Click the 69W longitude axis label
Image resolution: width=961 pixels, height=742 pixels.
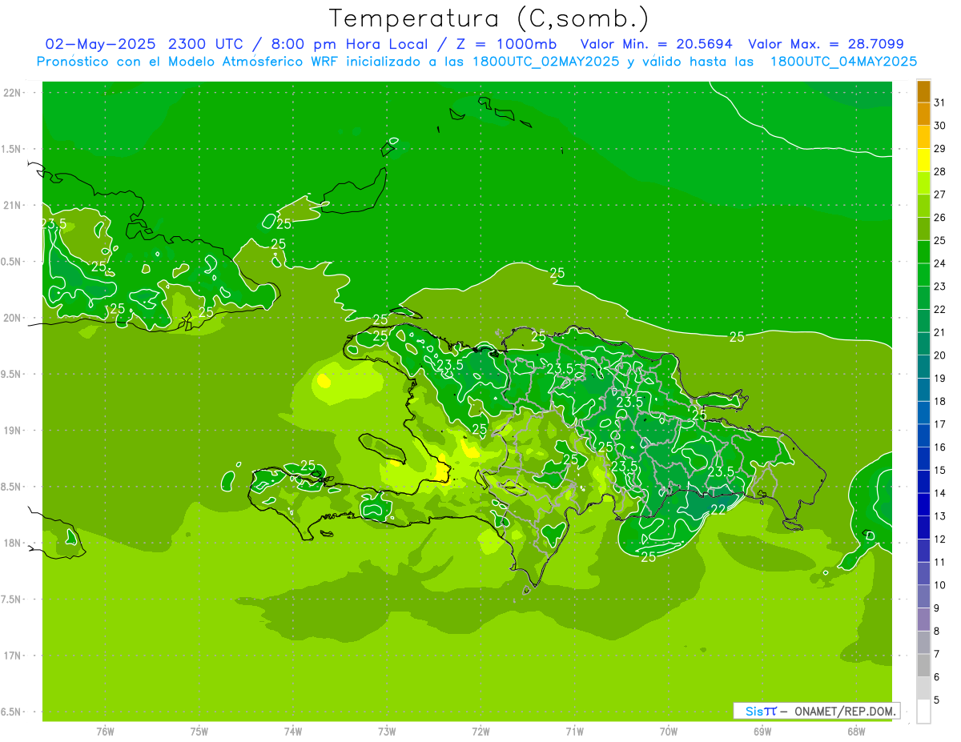pos(762,732)
